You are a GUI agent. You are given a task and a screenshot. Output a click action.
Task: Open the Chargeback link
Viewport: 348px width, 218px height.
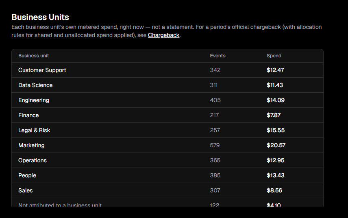(163, 35)
